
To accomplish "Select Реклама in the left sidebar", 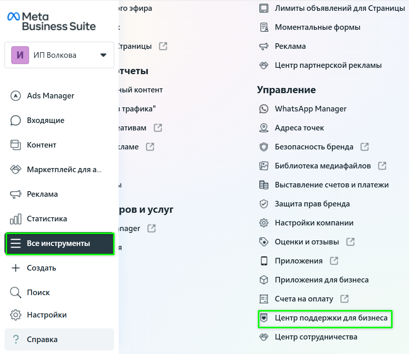I will [42, 194].
